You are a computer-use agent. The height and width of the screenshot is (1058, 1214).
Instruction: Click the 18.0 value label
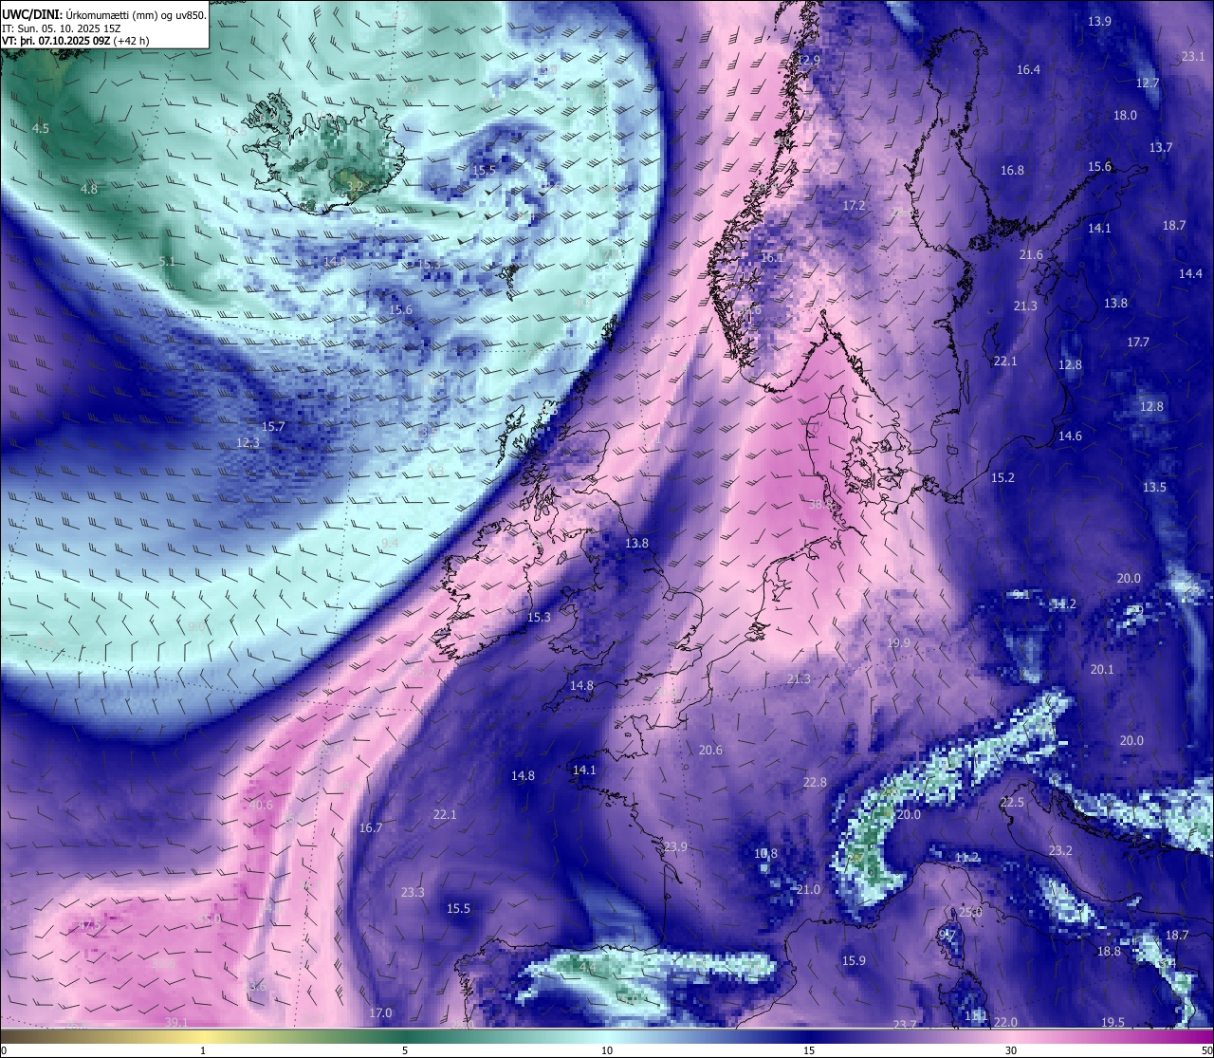(x=1125, y=116)
